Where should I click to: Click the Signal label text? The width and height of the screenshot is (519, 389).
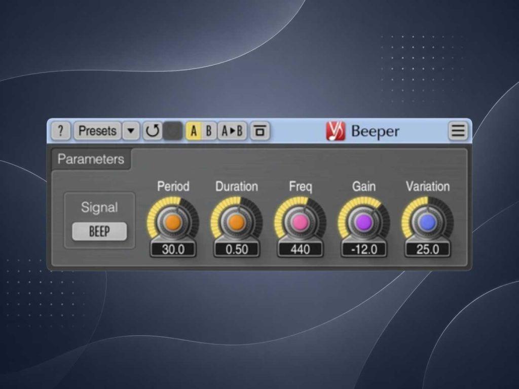99,207
